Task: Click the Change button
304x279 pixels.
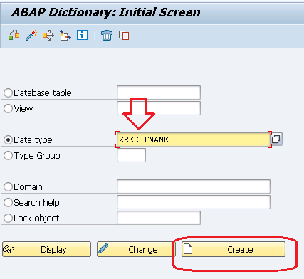Action: coord(135,249)
